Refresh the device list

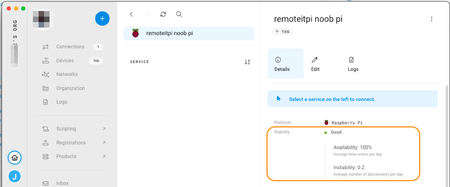(163, 14)
